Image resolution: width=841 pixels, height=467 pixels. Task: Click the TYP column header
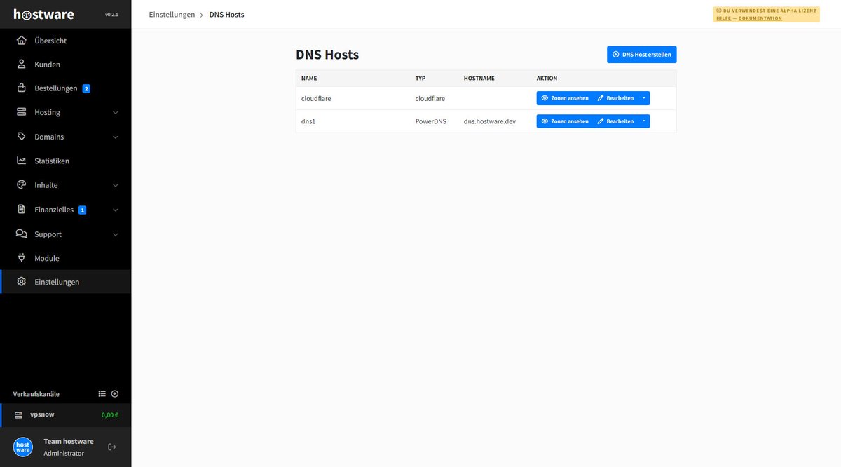coord(420,79)
